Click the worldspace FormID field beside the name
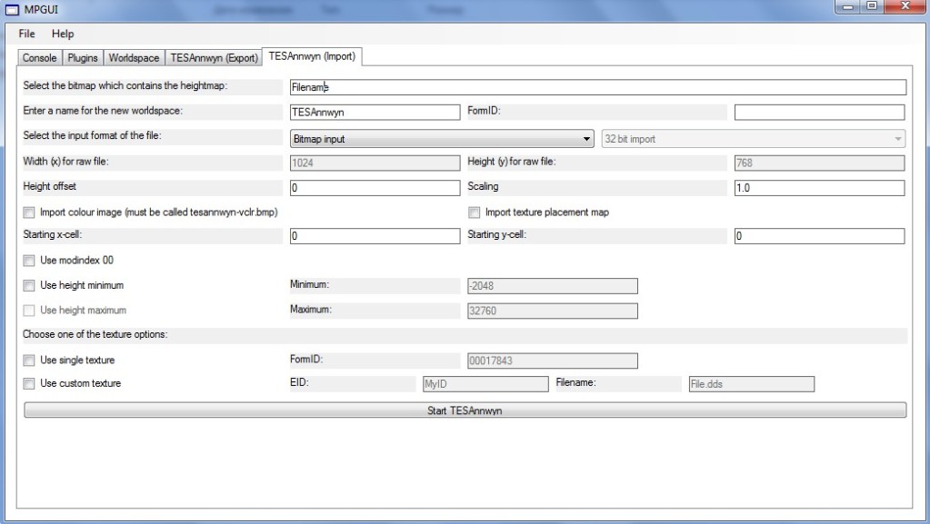Image resolution: width=930 pixels, height=524 pixels. click(819, 112)
